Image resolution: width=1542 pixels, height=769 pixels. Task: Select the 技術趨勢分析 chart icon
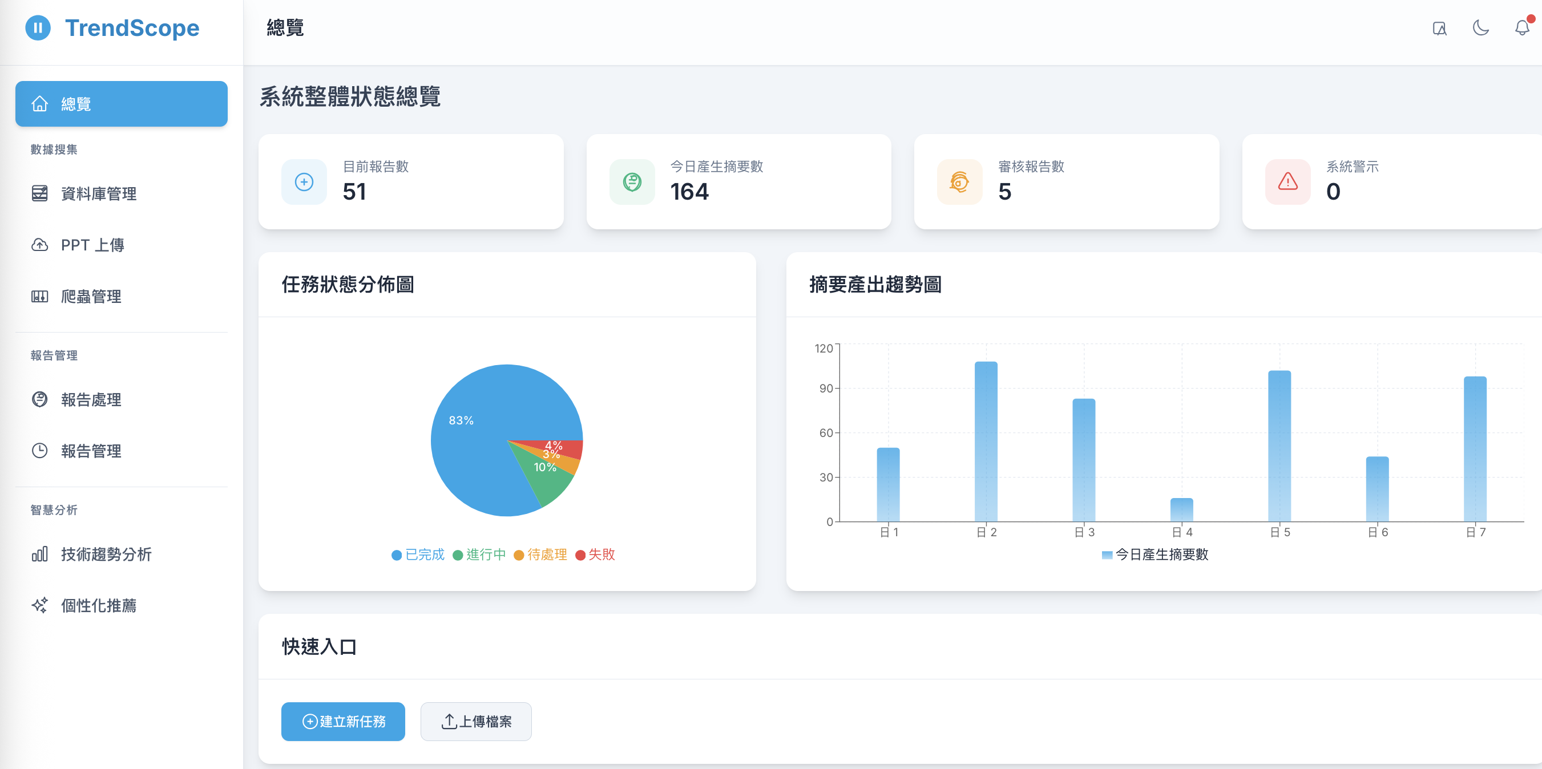click(39, 555)
